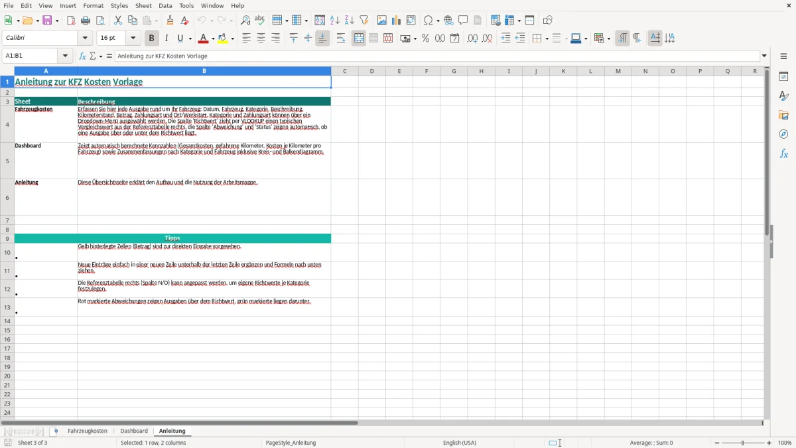Insert a chart
The image size is (796, 448).
(397, 21)
